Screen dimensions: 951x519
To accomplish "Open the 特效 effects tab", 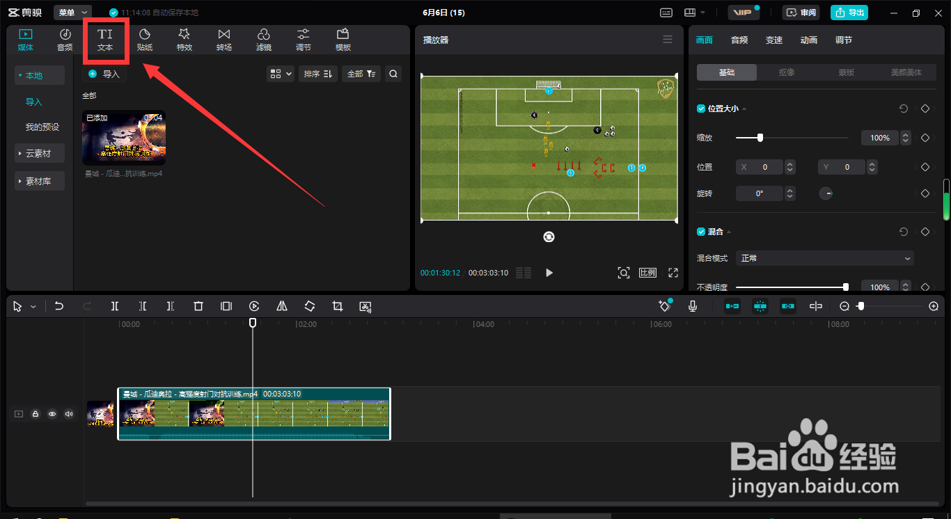I will click(184, 40).
